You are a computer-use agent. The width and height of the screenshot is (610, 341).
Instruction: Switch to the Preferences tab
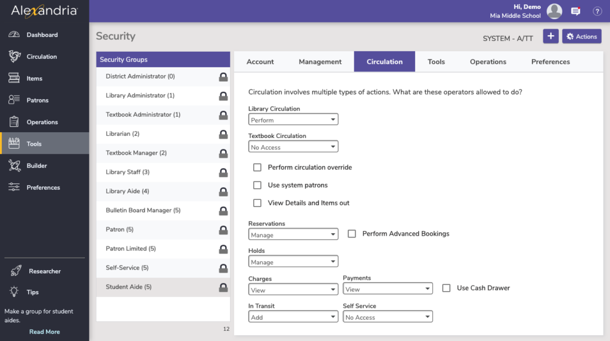(550, 62)
